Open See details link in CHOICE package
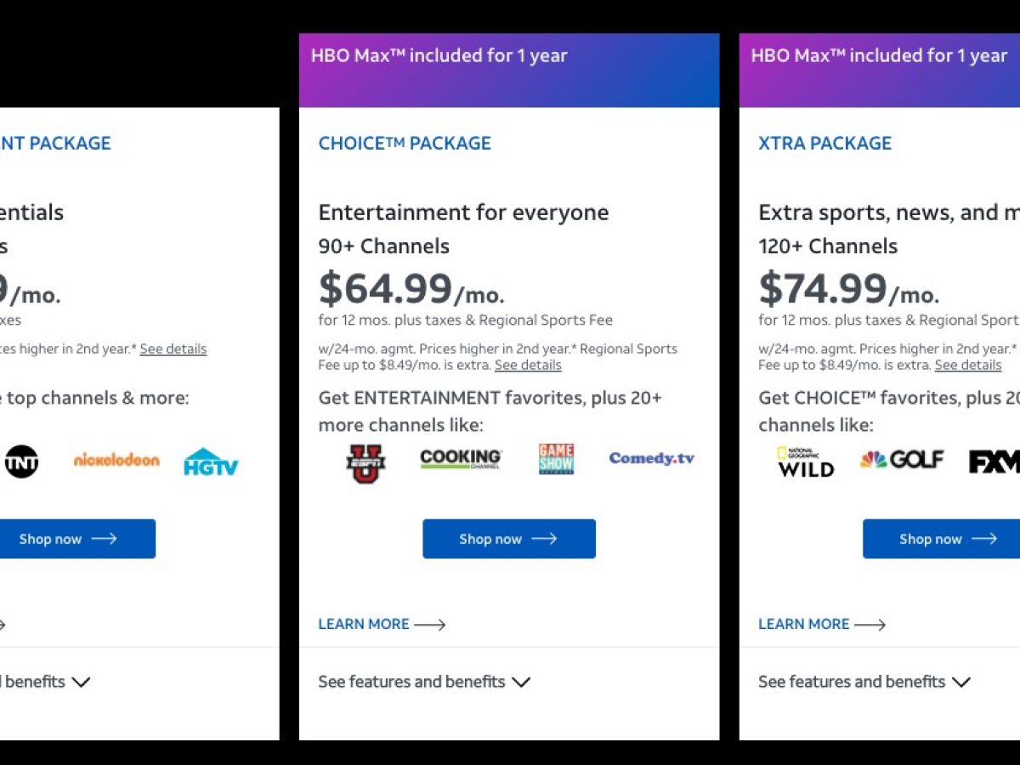 coord(528,365)
